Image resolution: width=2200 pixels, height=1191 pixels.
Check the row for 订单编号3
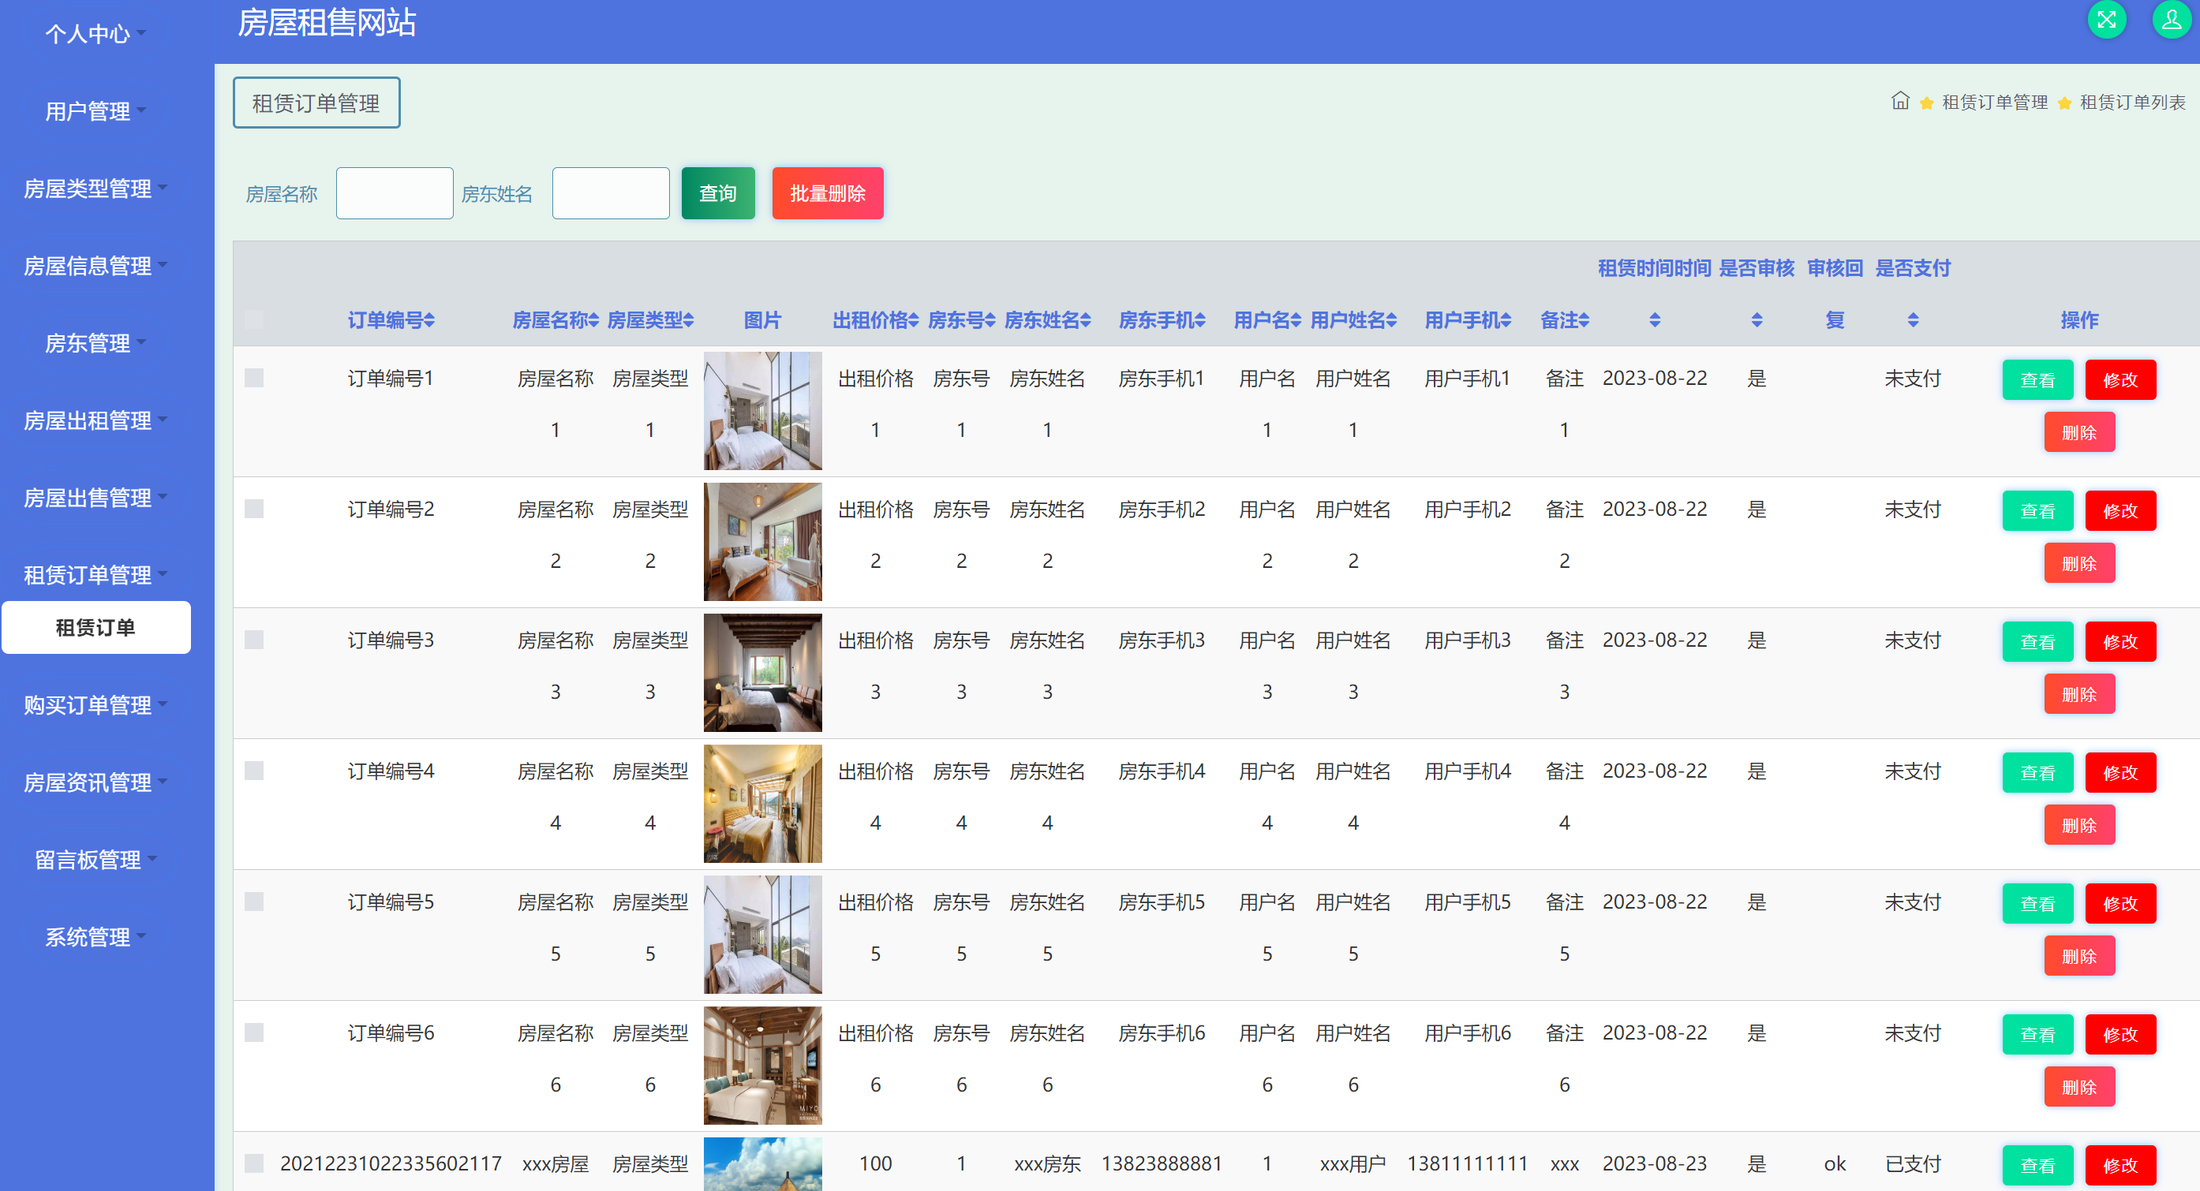[253, 640]
